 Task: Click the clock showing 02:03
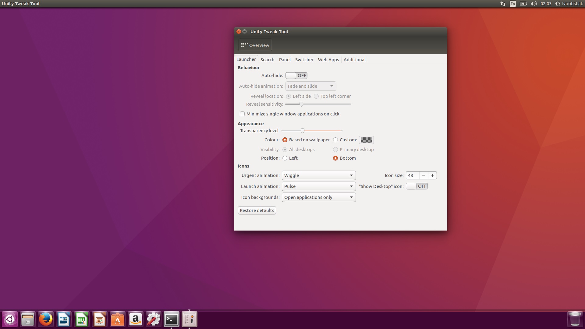(x=546, y=4)
